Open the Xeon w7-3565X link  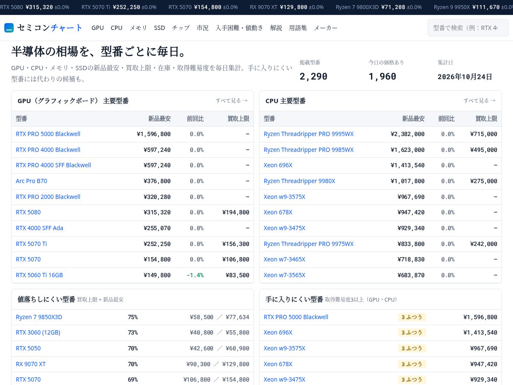(284, 275)
